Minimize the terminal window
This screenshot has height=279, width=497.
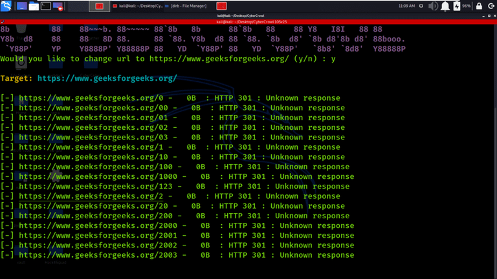[483, 15]
